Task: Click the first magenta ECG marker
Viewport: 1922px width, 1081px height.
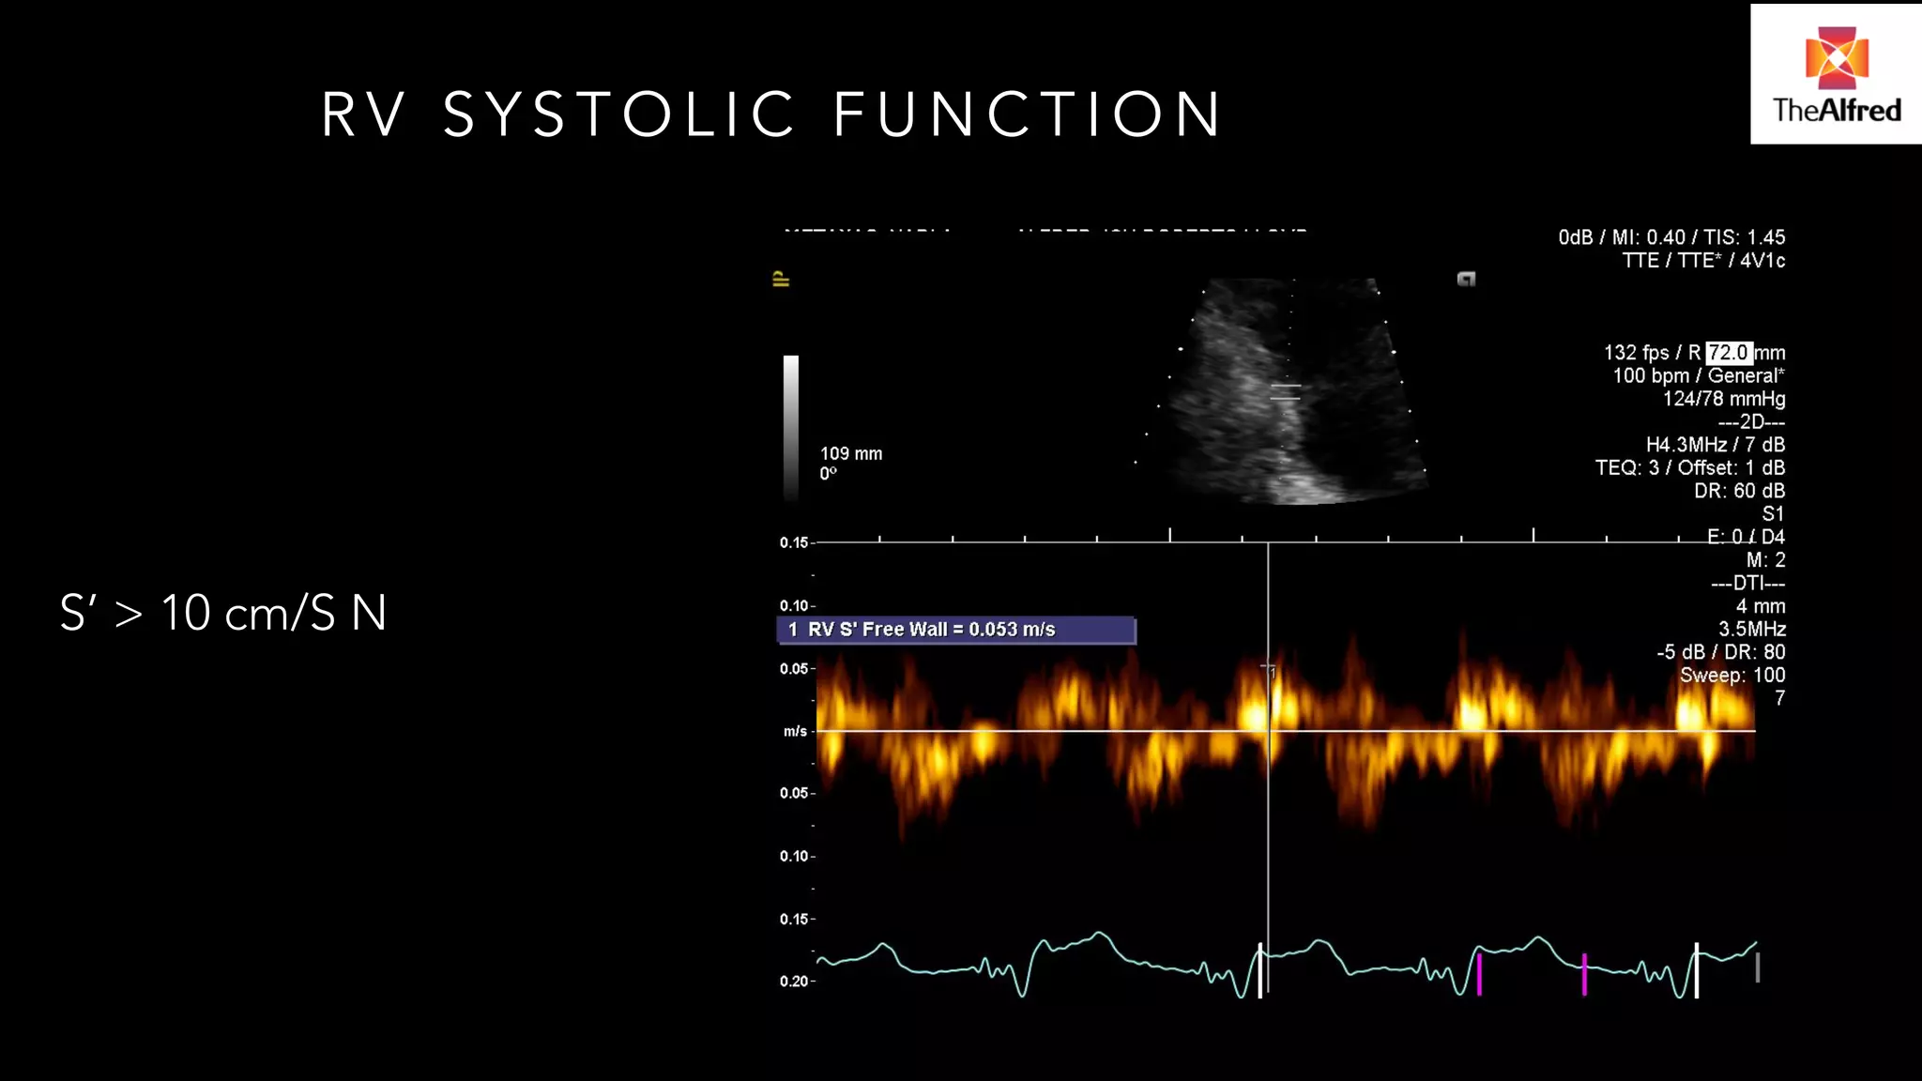Action: click(x=1479, y=974)
